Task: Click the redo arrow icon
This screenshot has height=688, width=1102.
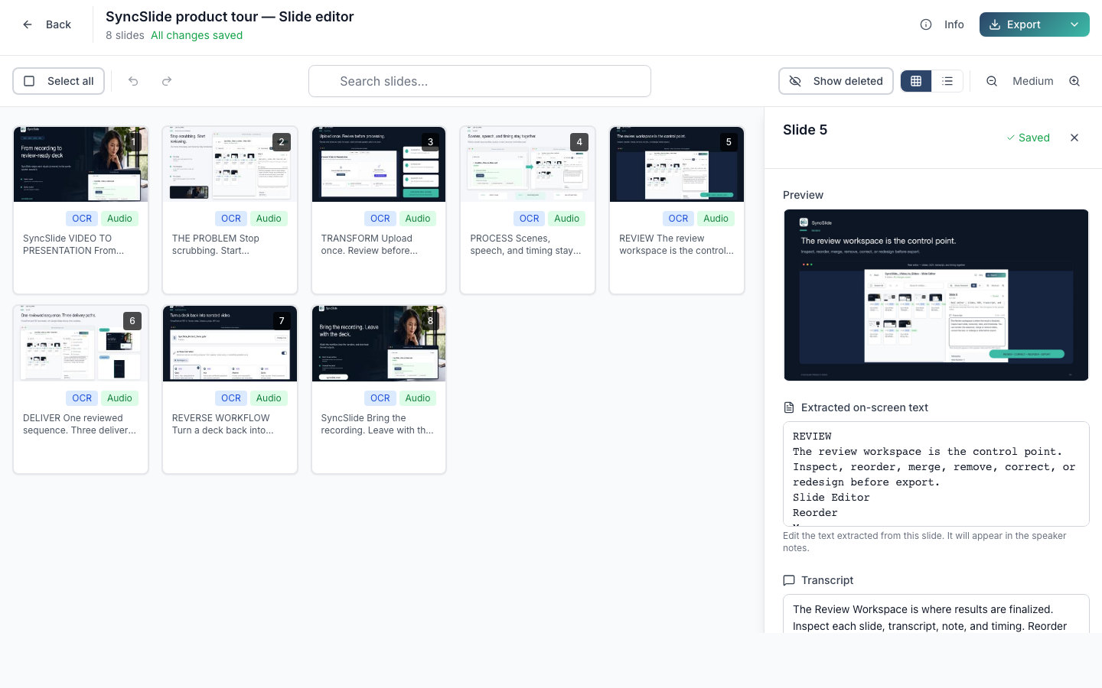Action: point(167,81)
